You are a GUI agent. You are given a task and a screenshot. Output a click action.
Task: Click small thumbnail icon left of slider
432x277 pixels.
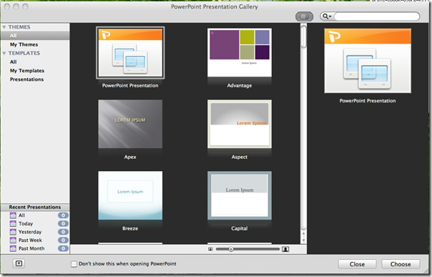coord(210,249)
